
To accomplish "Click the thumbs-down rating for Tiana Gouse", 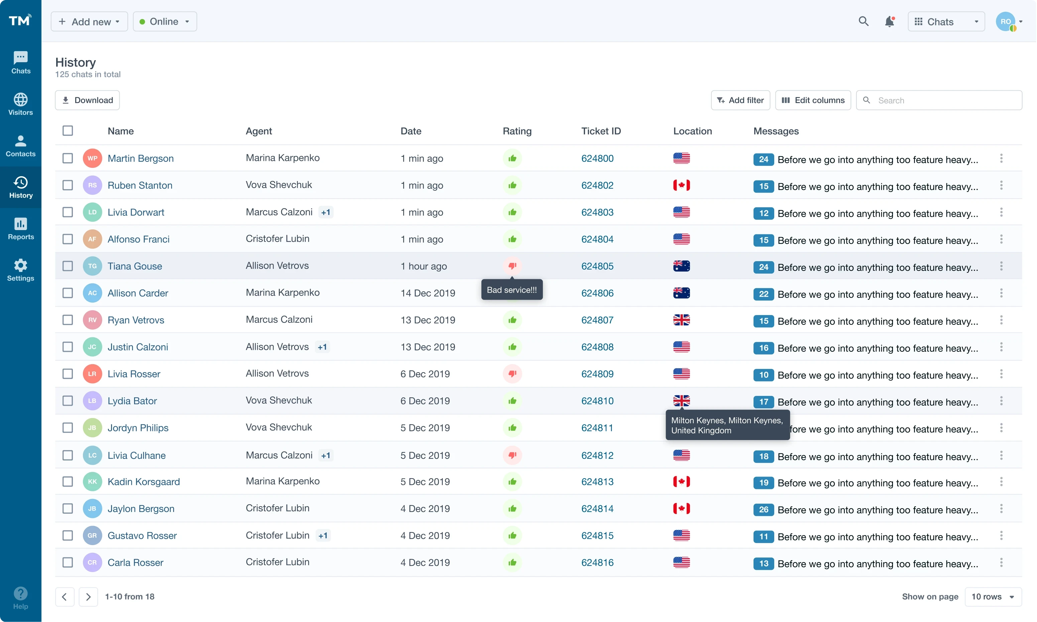I will click(x=512, y=266).
